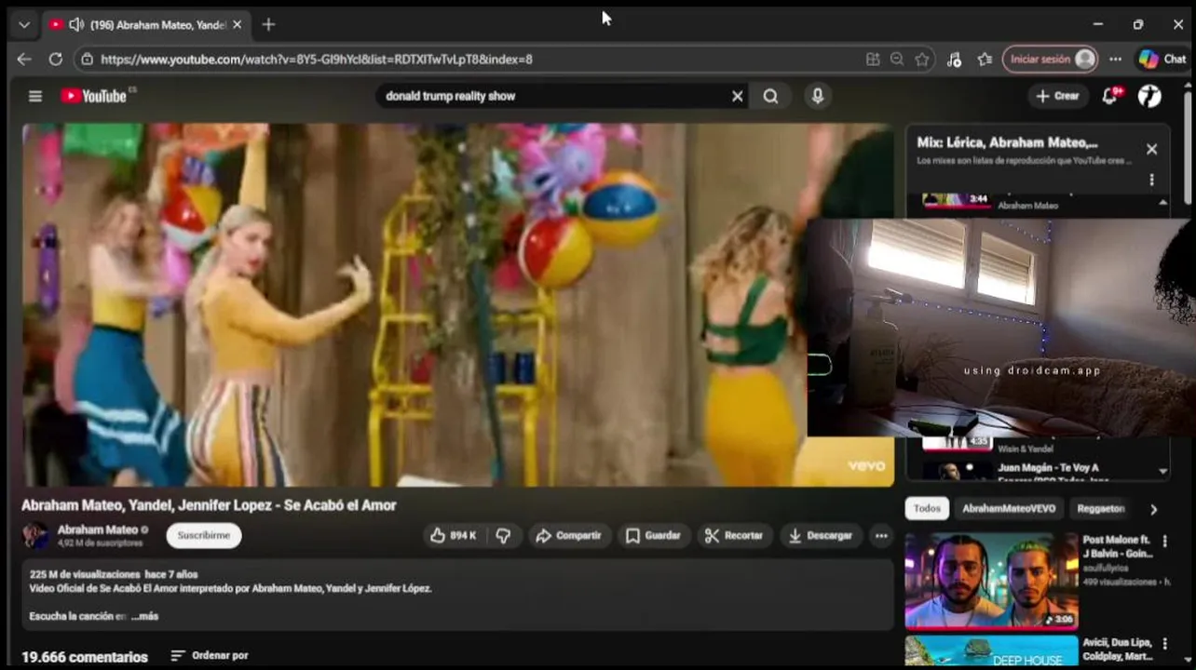Open favorites list toolbar icon
1196x670 pixels.
tap(985, 59)
